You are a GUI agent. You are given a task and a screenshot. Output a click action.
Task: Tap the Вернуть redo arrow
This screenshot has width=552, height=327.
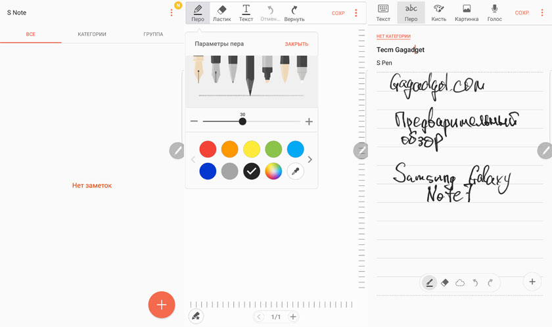[x=294, y=13]
